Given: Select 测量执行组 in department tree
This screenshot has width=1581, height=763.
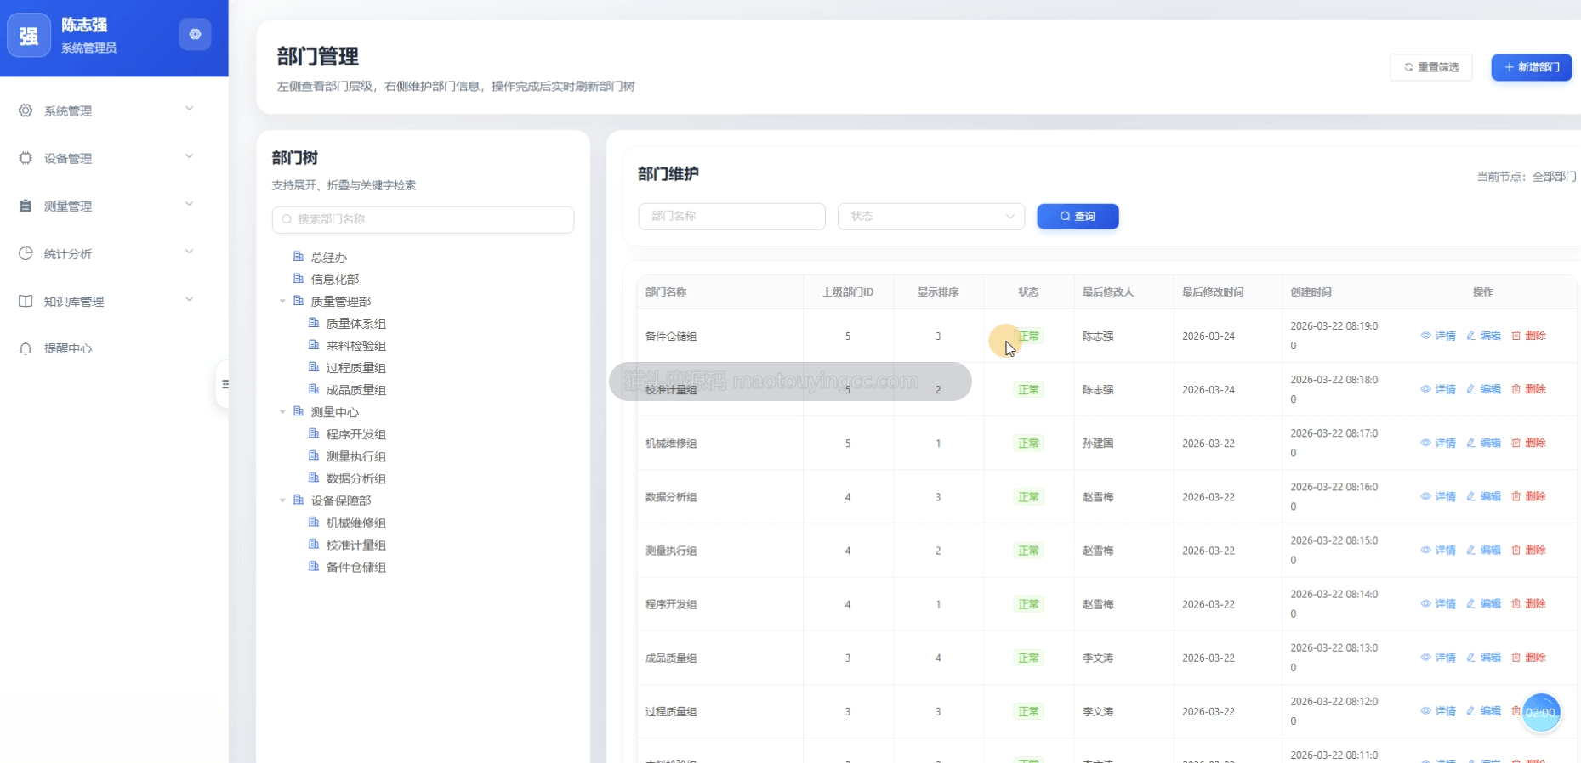Looking at the screenshot, I should point(355,456).
